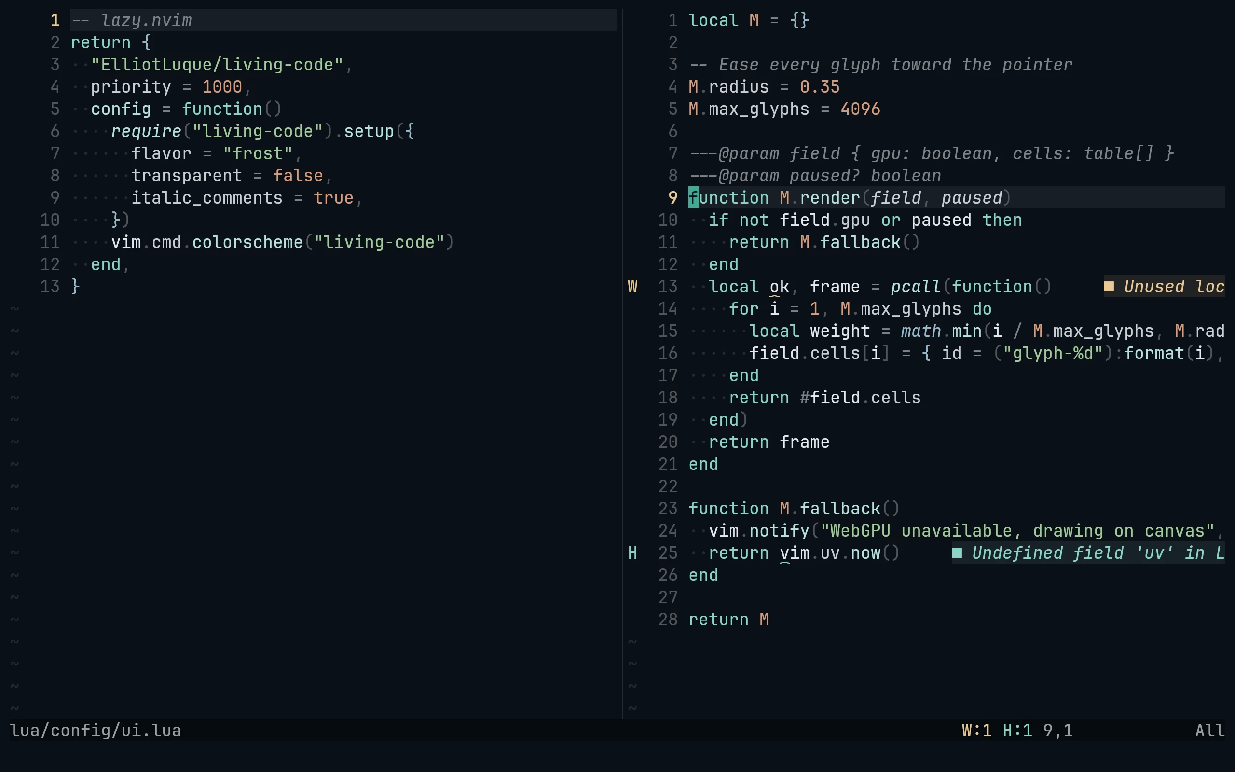Click the '@param paused? boolean' annotation

pyautogui.click(x=815, y=176)
